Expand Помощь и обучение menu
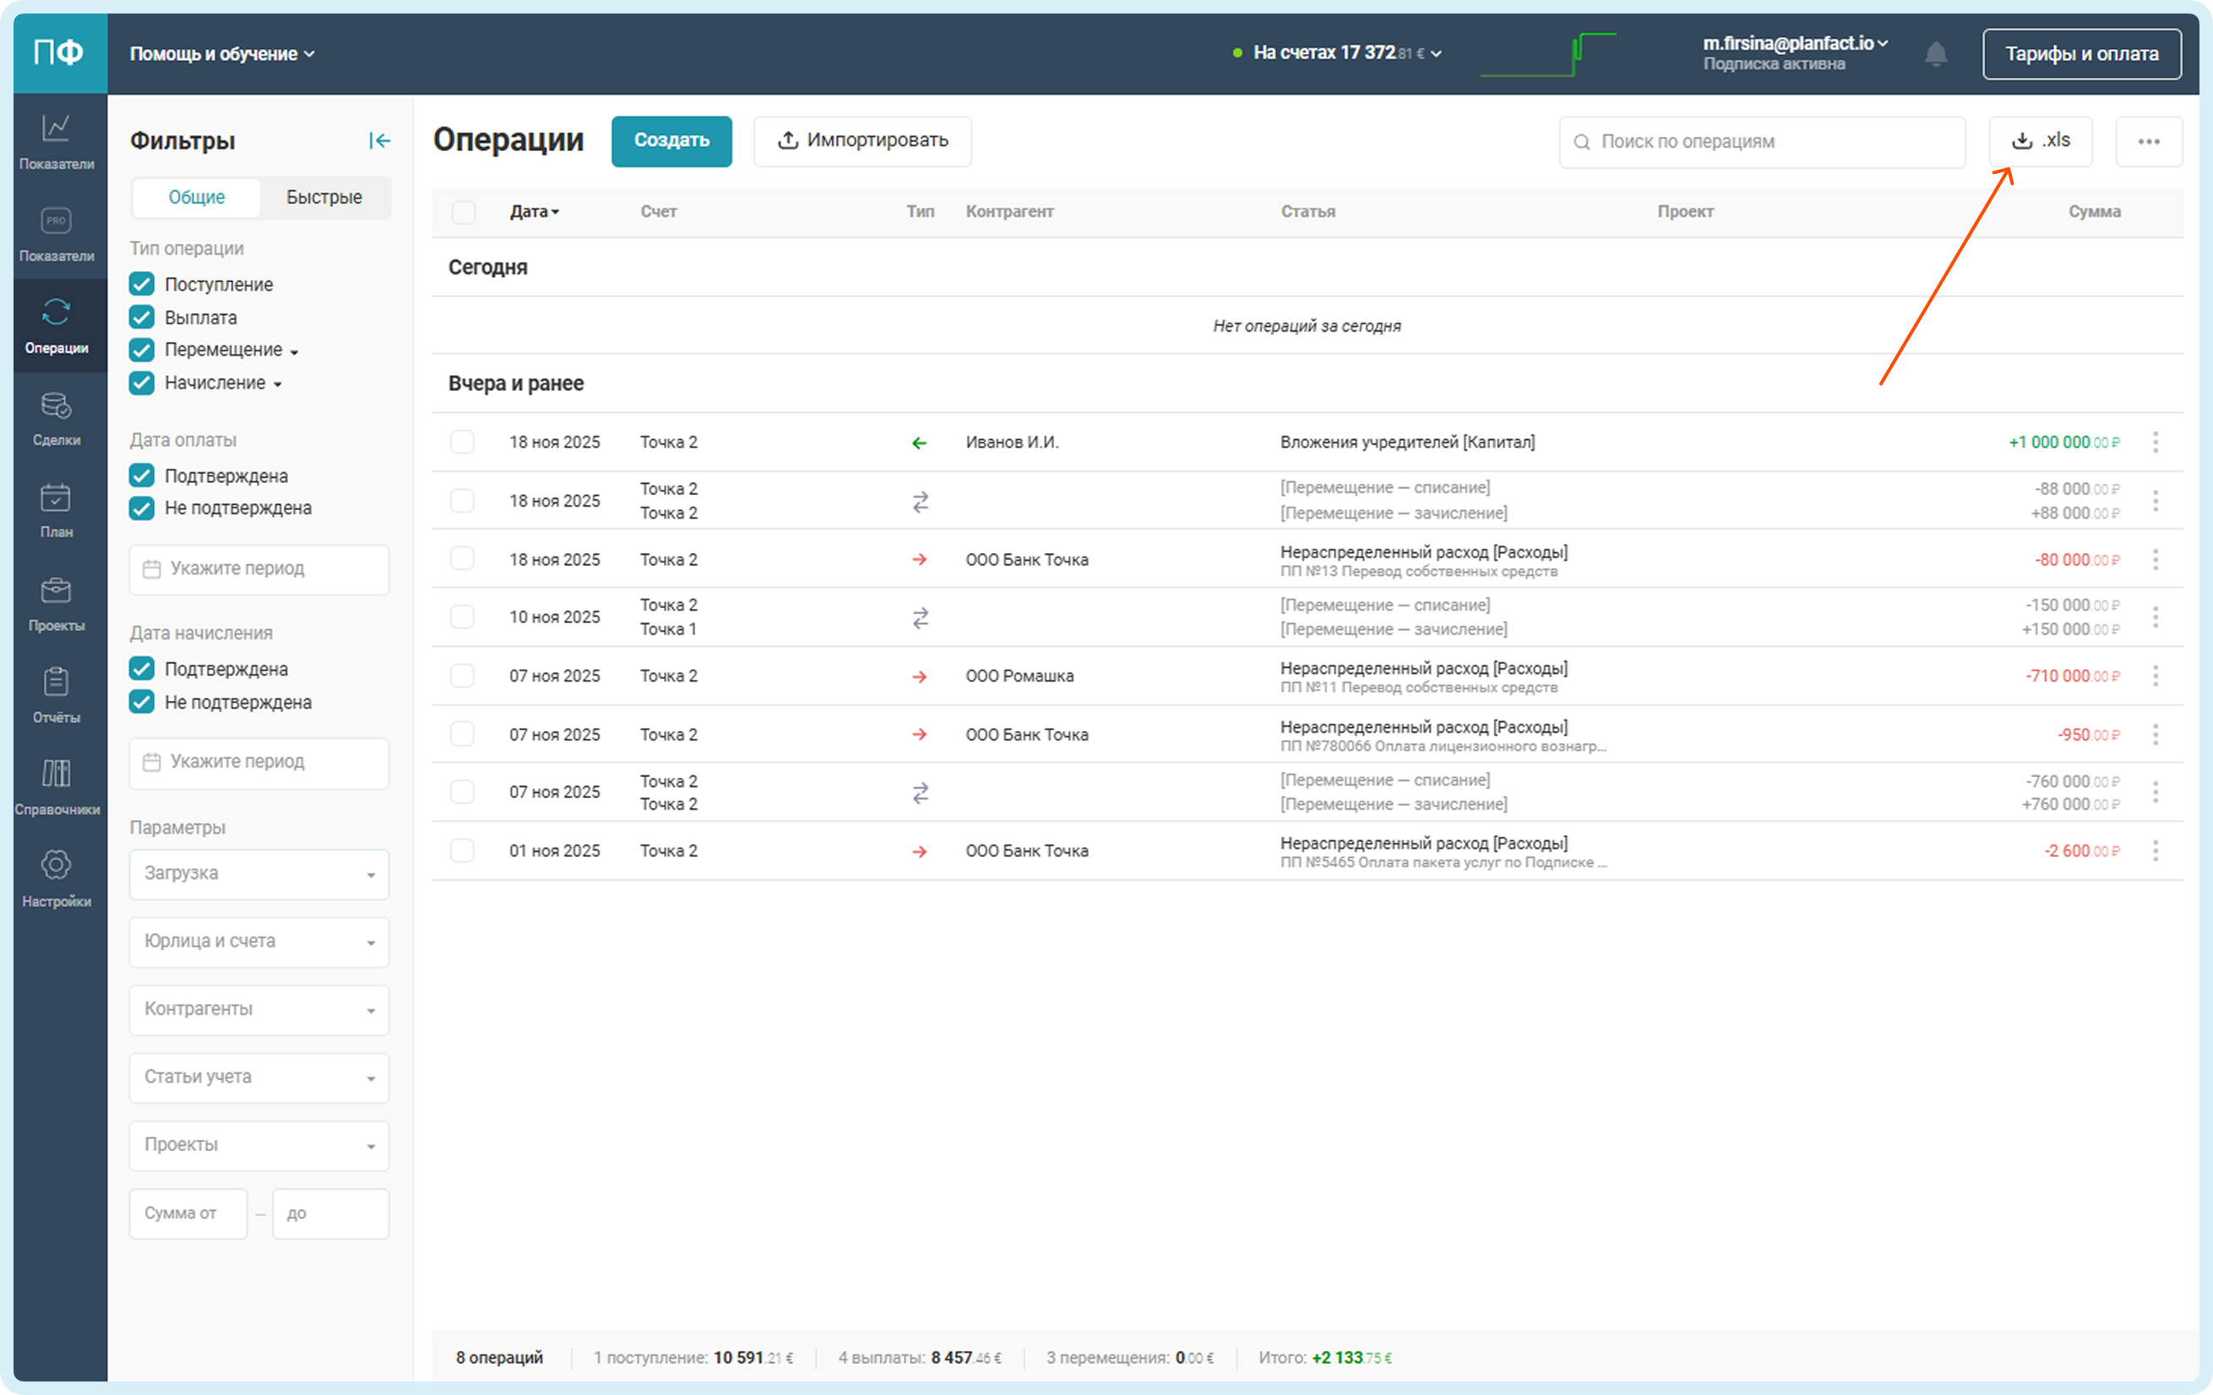This screenshot has height=1395, width=2213. pos(221,54)
